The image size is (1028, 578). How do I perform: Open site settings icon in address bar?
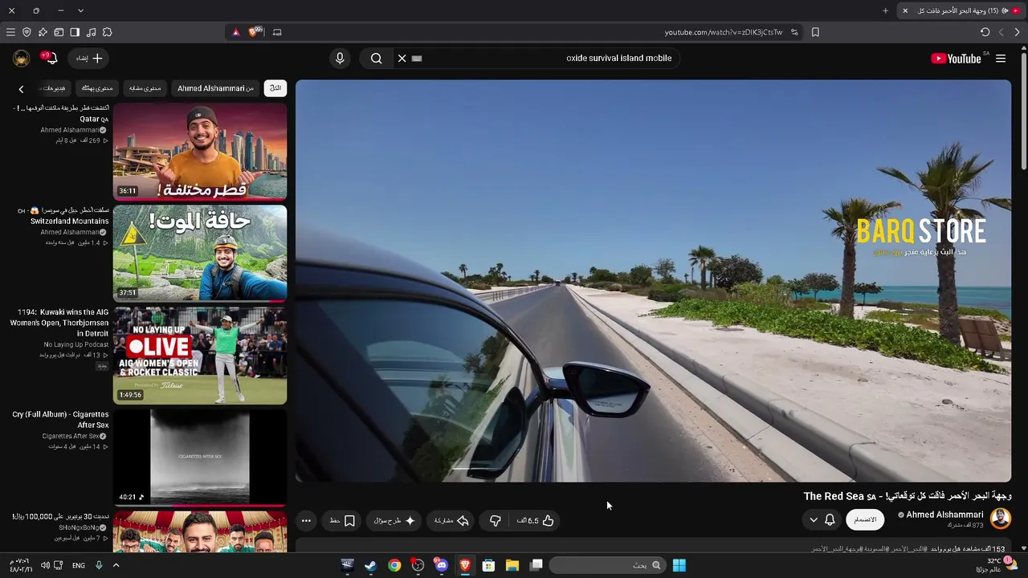pyautogui.click(x=794, y=32)
